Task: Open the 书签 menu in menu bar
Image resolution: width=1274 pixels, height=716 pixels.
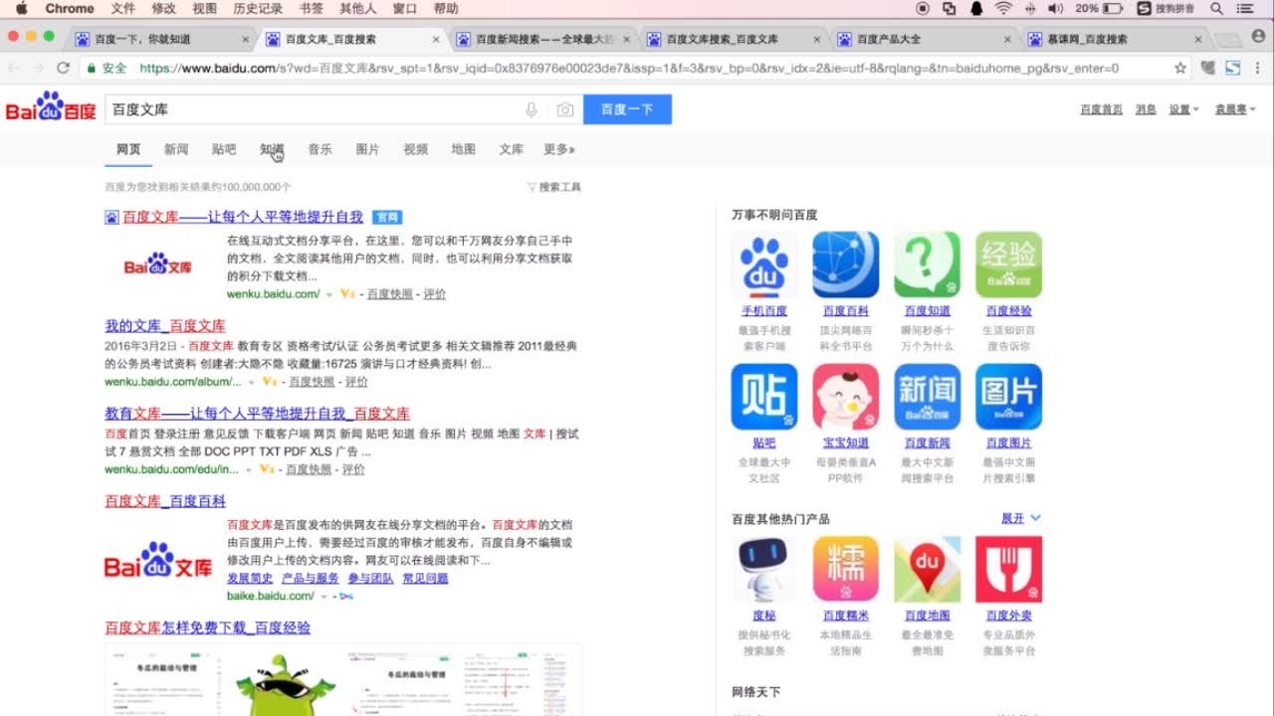Action: point(310,9)
